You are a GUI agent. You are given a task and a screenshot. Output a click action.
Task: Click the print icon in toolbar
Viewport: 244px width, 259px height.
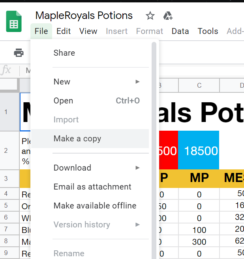tap(19, 53)
